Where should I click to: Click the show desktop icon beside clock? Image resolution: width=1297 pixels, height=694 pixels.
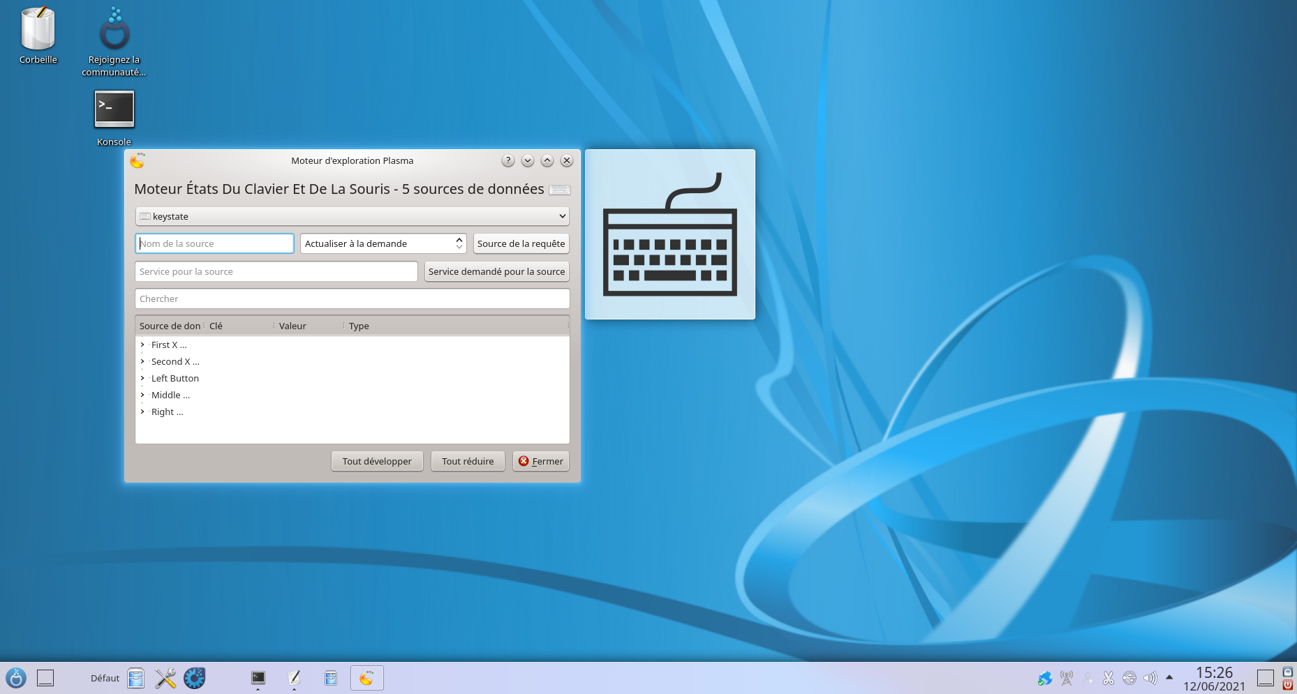click(x=1266, y=678)
